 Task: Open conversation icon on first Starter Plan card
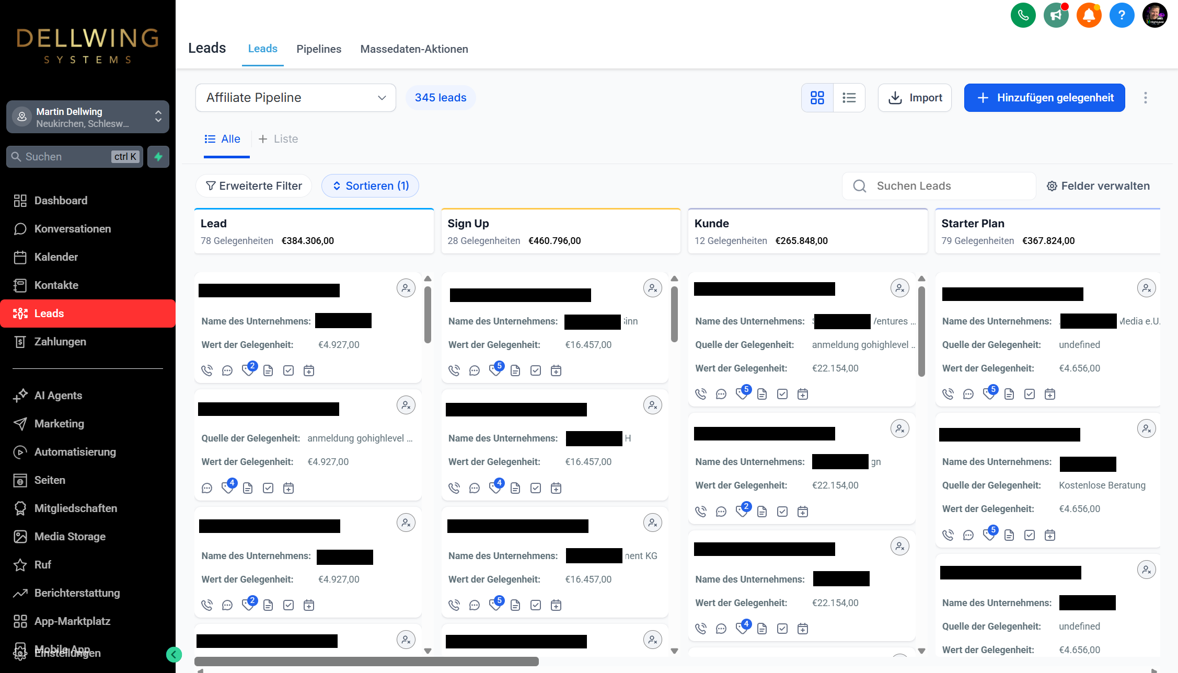tap(968, 394)
